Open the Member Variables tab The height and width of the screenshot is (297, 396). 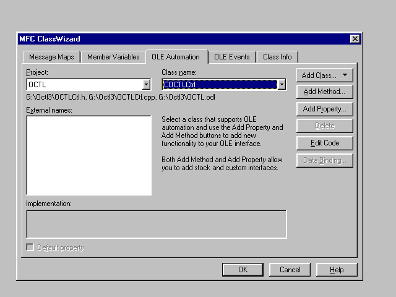click(x=113, y=57)
